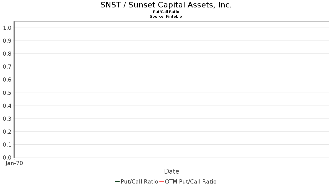This screenshot has width=332, height=186.
Task: Click the dark green Put/Call Ratio line swatch
Action: (117, 182)
